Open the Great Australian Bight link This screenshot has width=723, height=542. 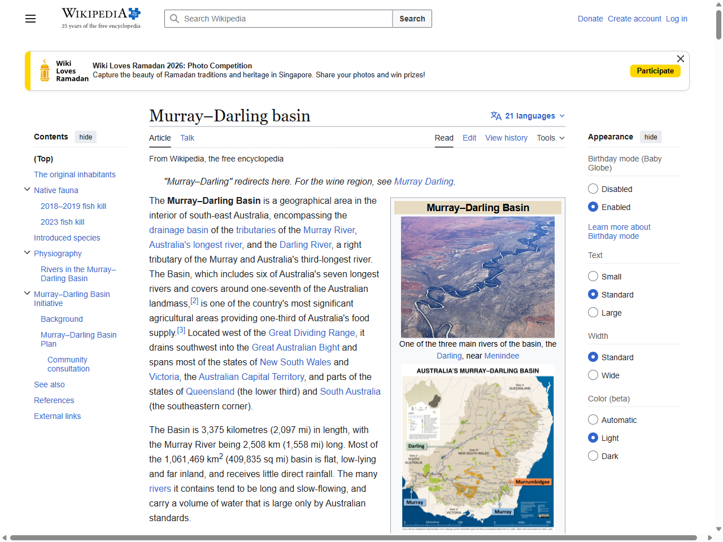coord(295,347)
